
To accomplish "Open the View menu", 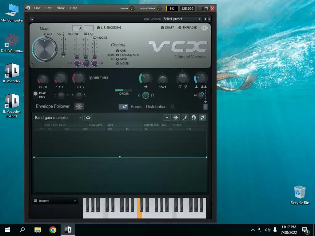I will (x=61, y=8).
